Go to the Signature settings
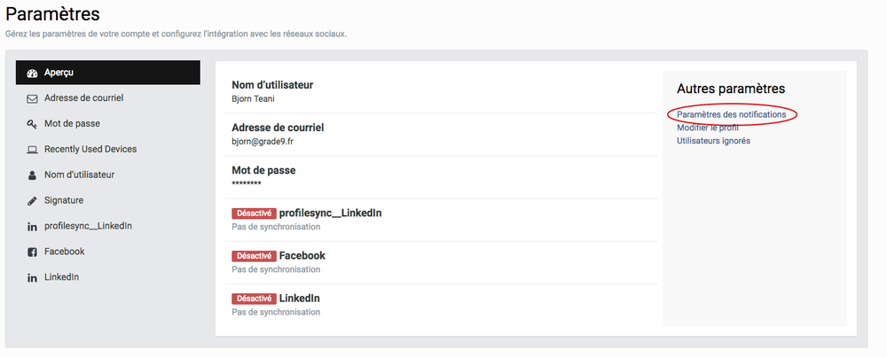 (63, 201)
